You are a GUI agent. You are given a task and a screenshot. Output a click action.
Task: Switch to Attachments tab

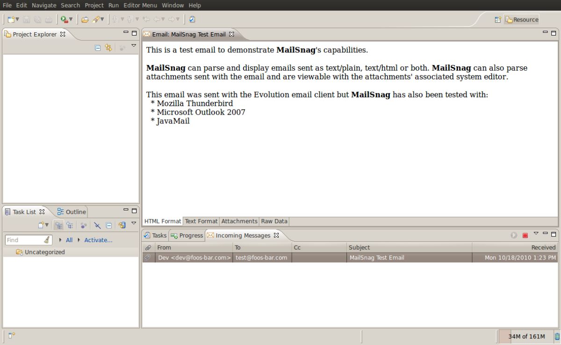tap(239, 221)
